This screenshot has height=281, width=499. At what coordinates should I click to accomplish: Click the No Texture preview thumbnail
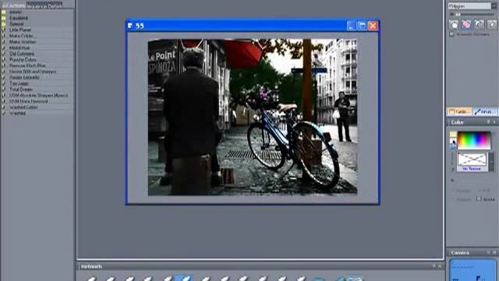coord(472,162)
